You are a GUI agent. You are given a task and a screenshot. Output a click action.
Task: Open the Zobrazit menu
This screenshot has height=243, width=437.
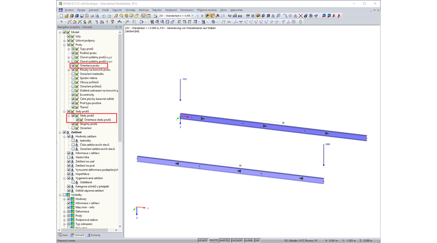pos(93,10)
